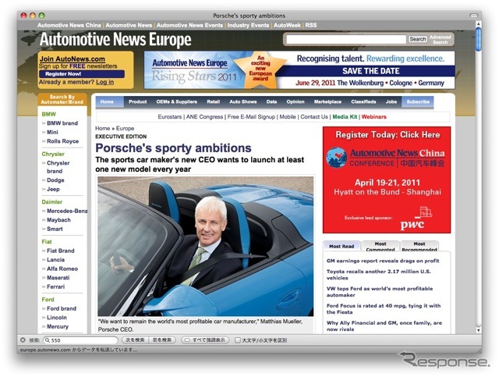
Task: Open the Automotive News Events top link
Action: point(189,25)
